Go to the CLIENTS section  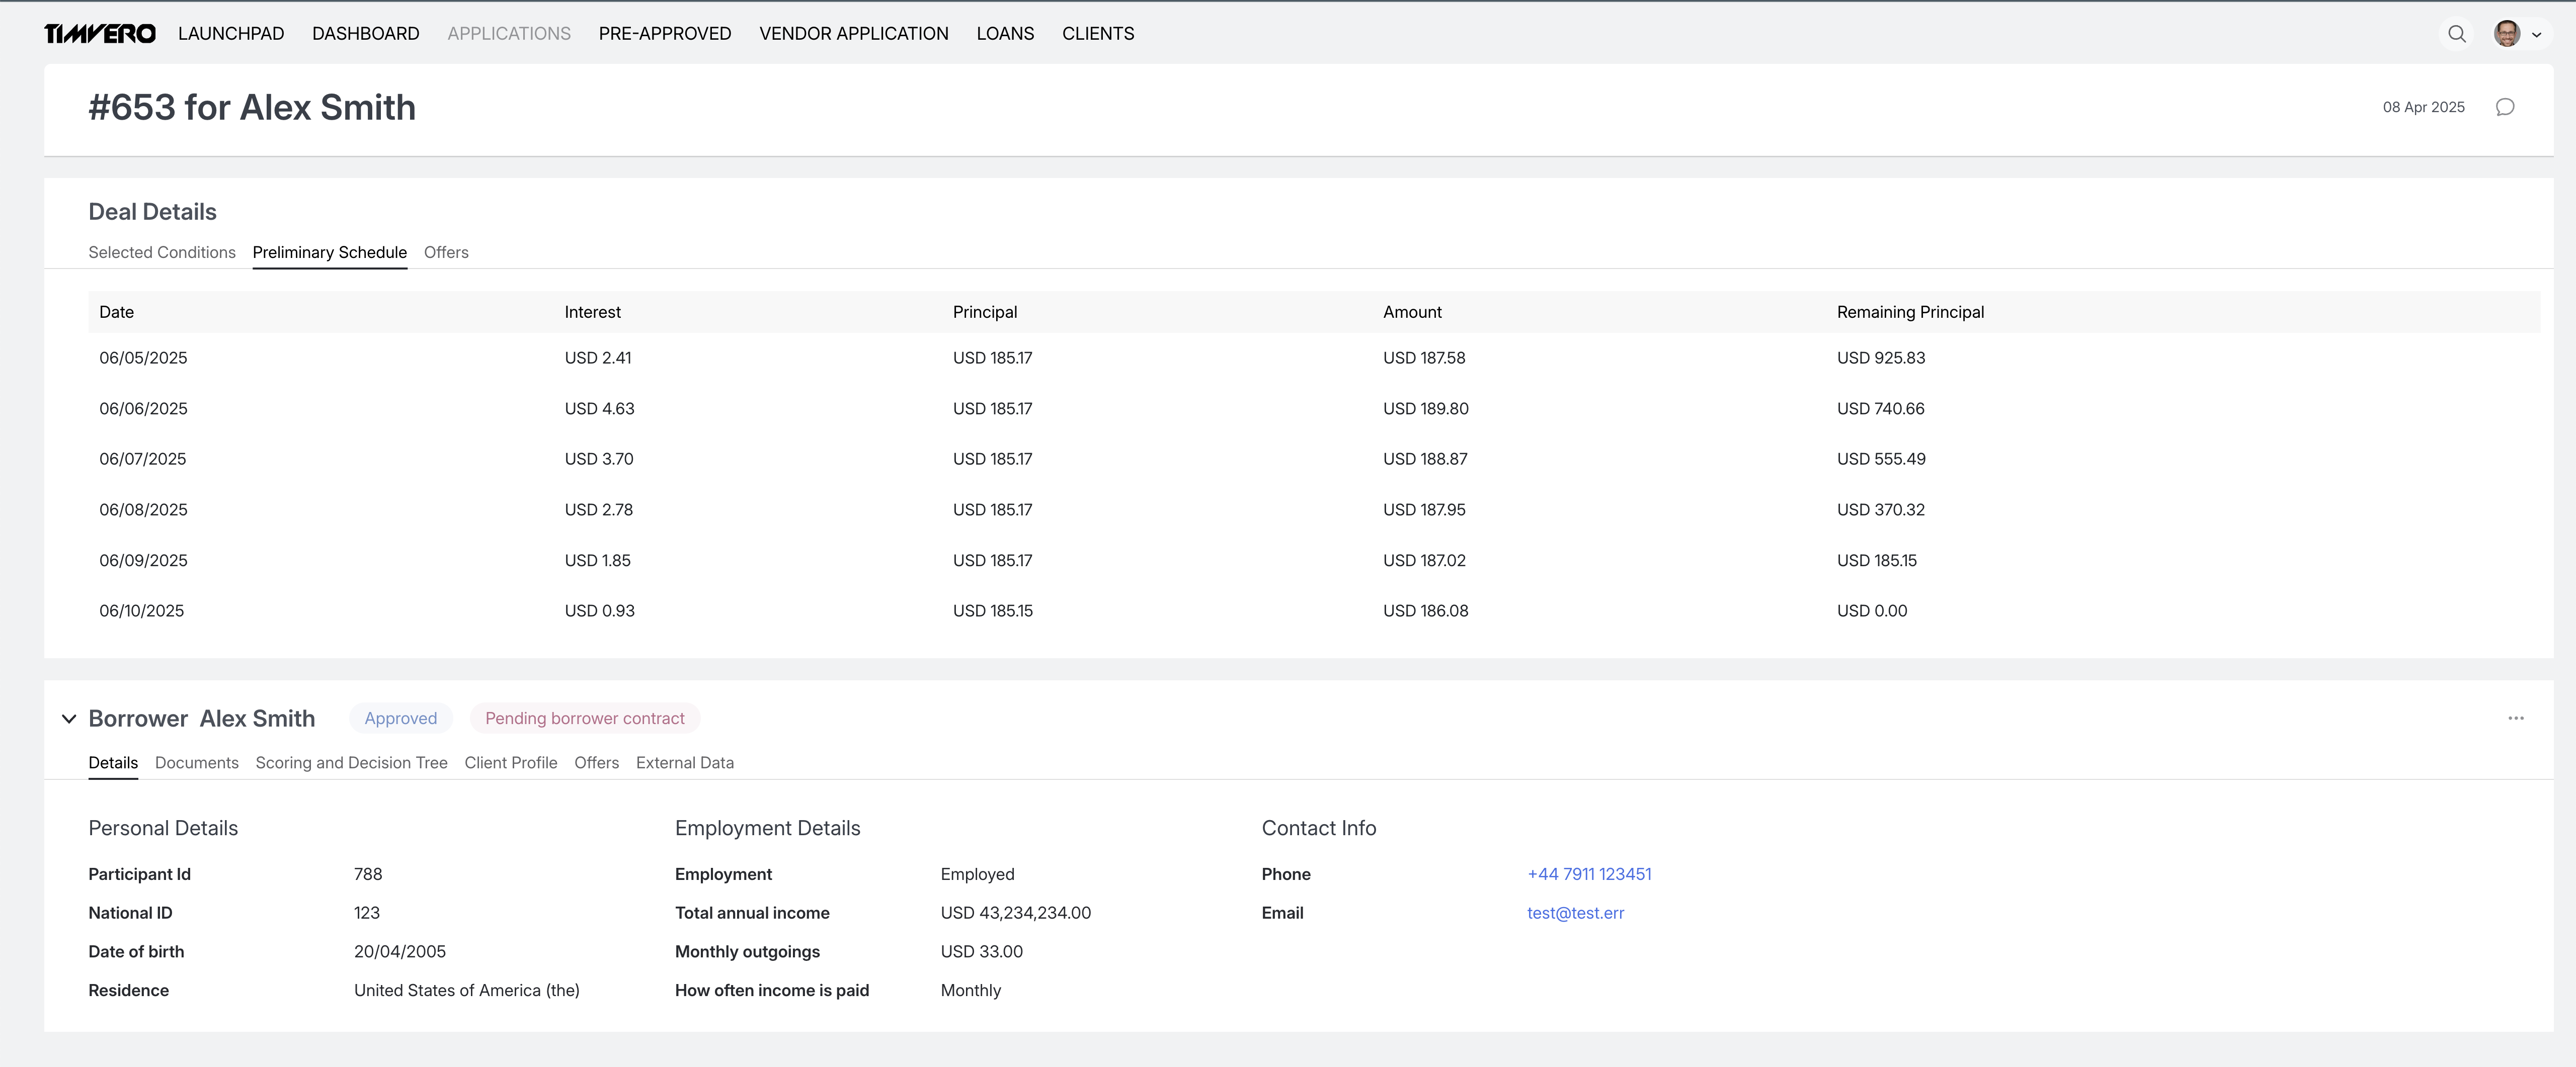tap(1098, 33)
